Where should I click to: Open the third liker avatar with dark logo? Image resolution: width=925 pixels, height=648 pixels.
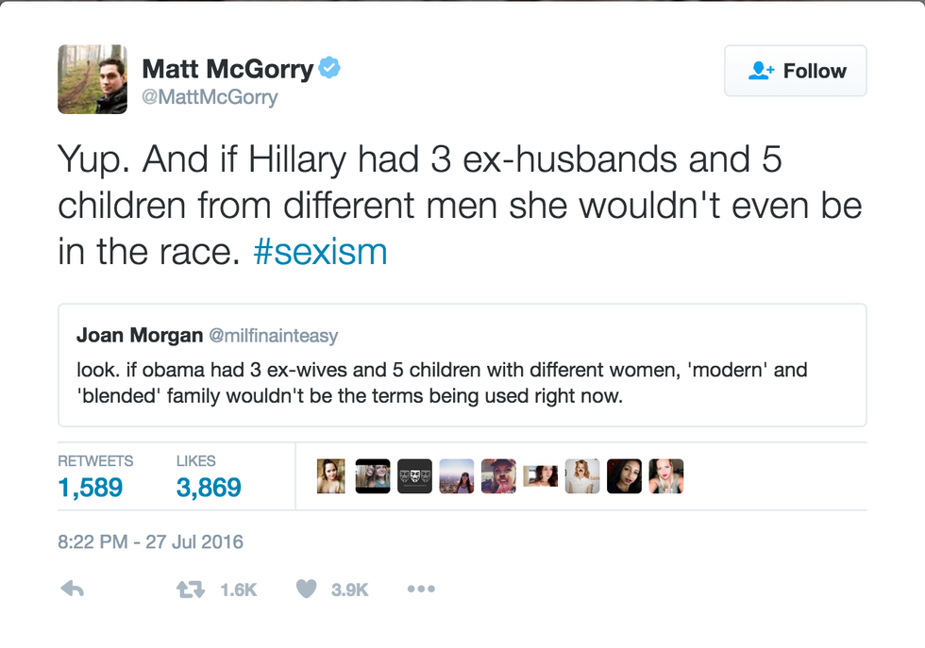[x=414, y=476]
